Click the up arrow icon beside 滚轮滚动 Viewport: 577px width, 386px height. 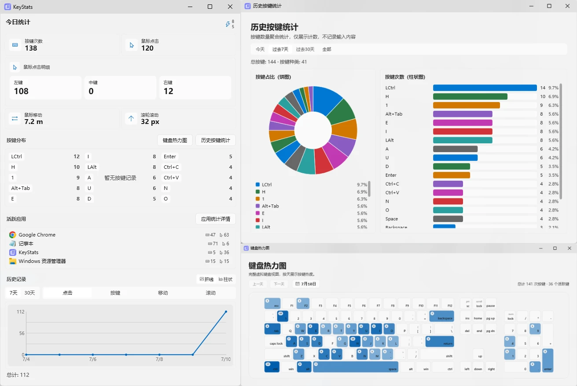131,118
